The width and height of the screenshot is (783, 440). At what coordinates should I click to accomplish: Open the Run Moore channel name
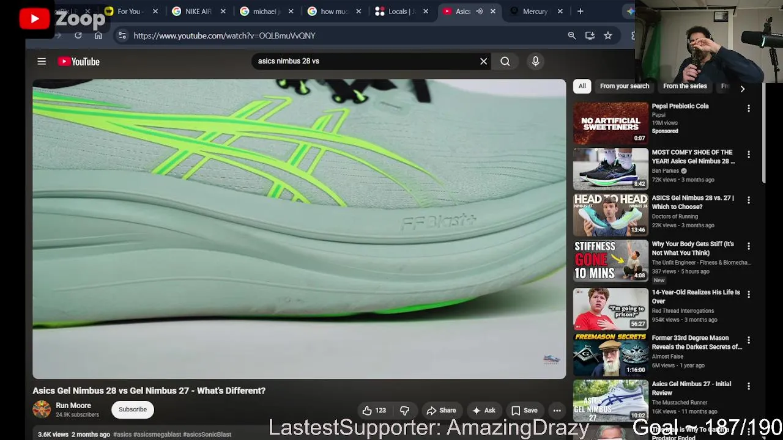tap(73, 406)
